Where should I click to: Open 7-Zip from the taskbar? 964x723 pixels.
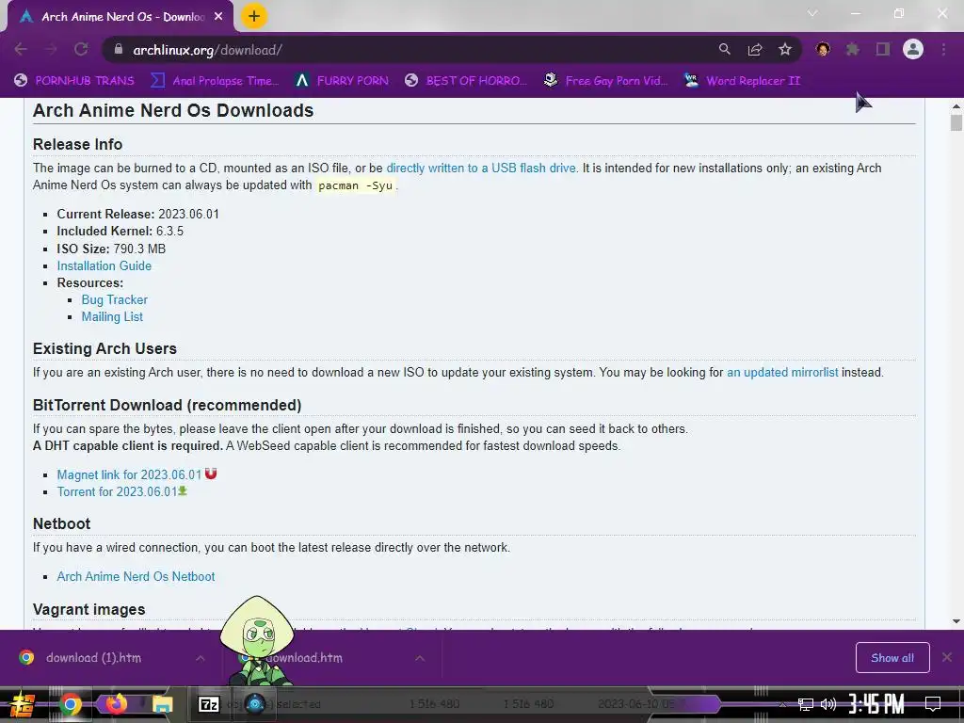208,704
